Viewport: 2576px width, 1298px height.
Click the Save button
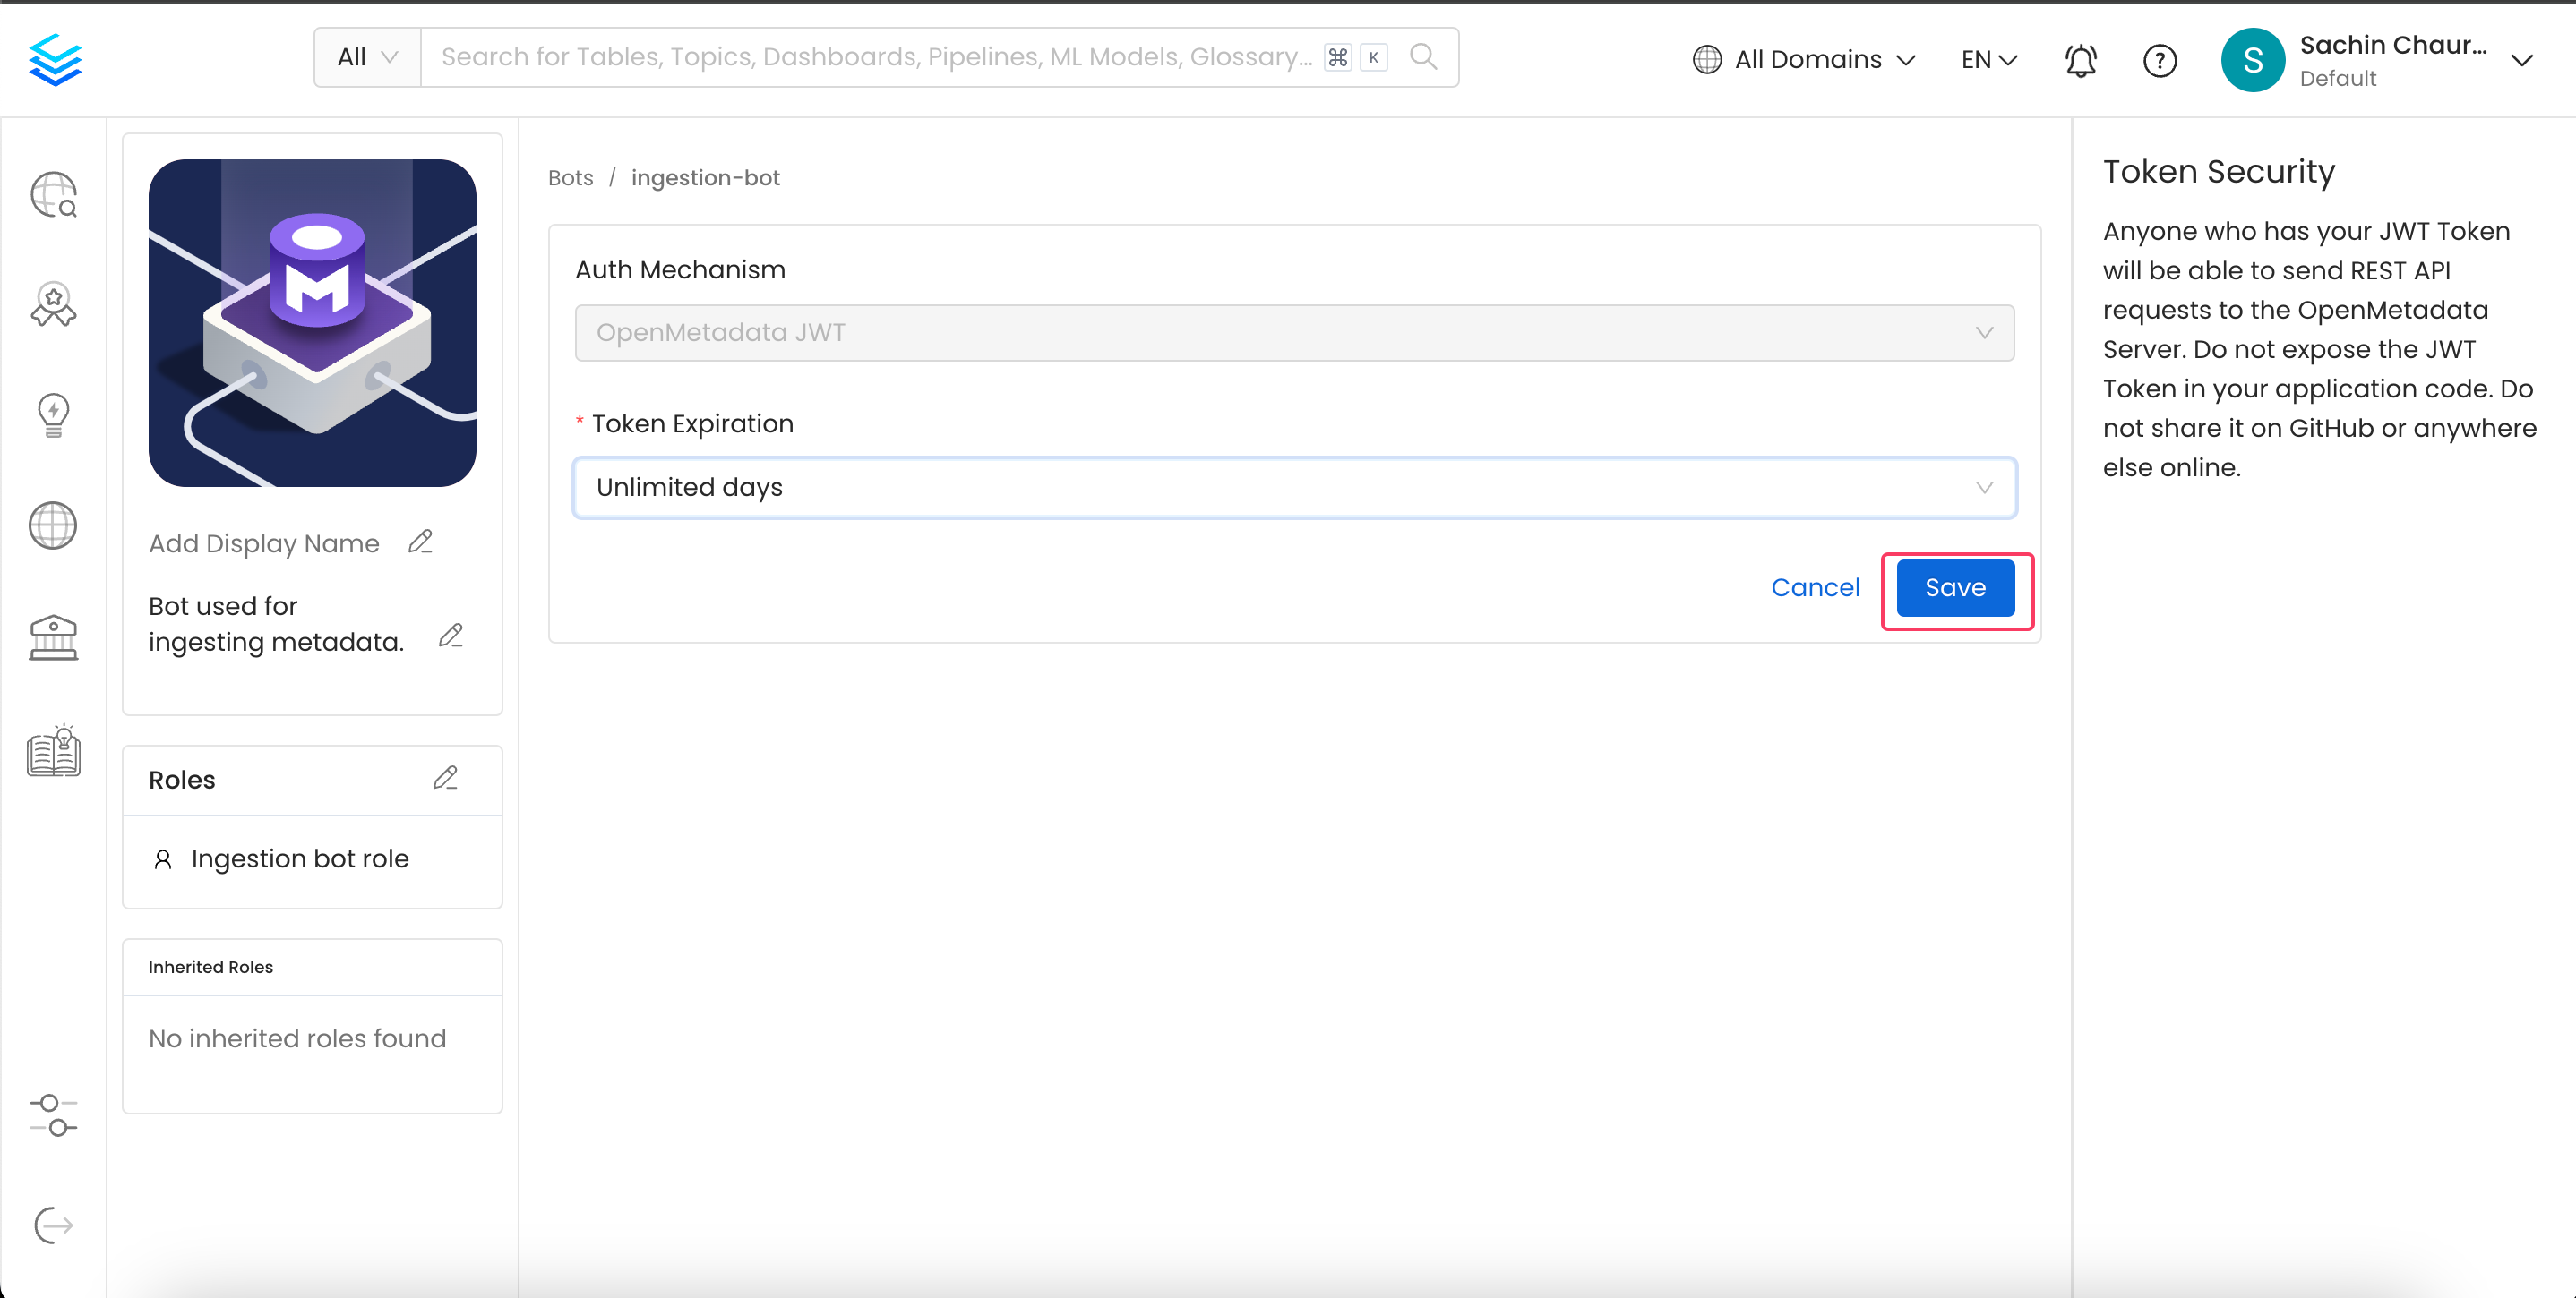1953,588
